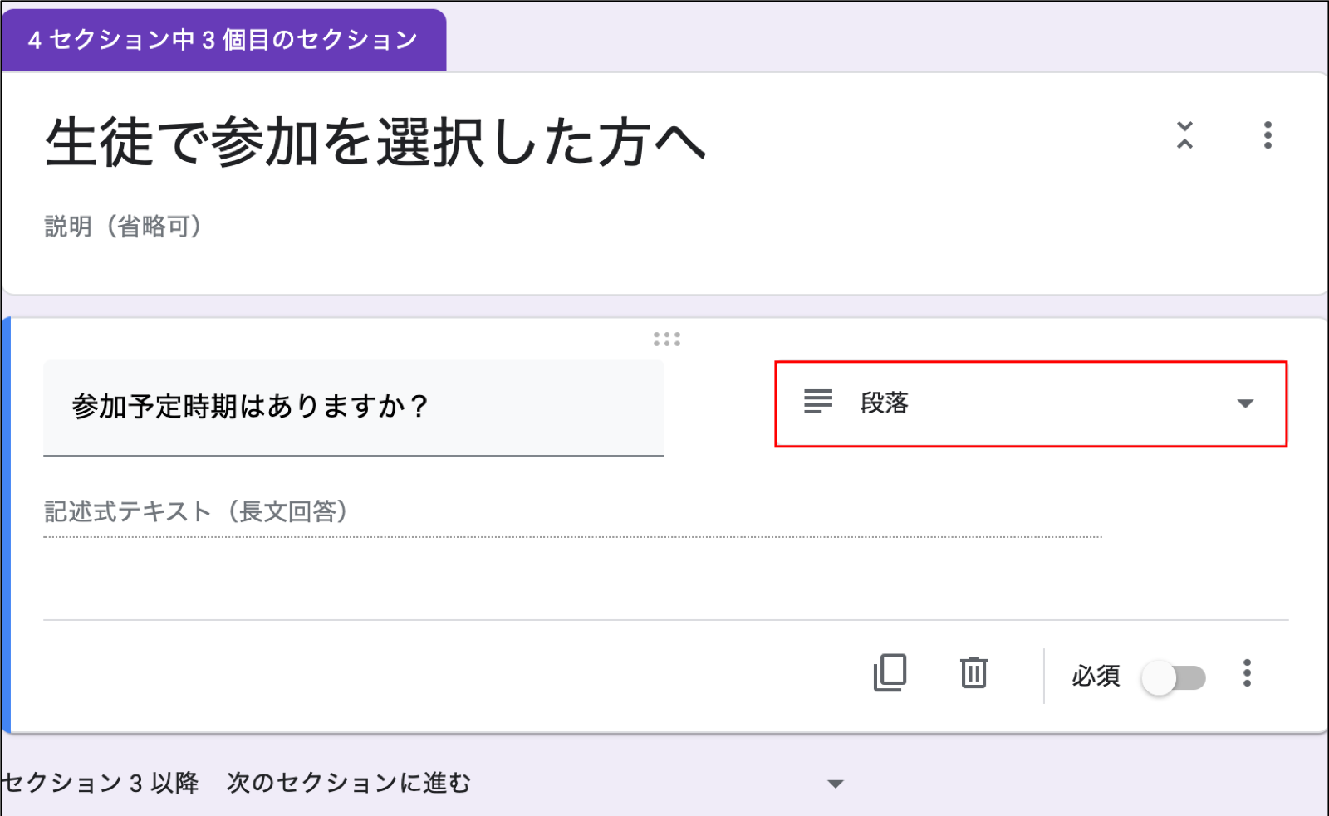Image resolution: width=1329 pixels, height=816 pixels.
Task: Click the arrow at the right of セクション 3 以降
Action: click(x=836, y=784)
